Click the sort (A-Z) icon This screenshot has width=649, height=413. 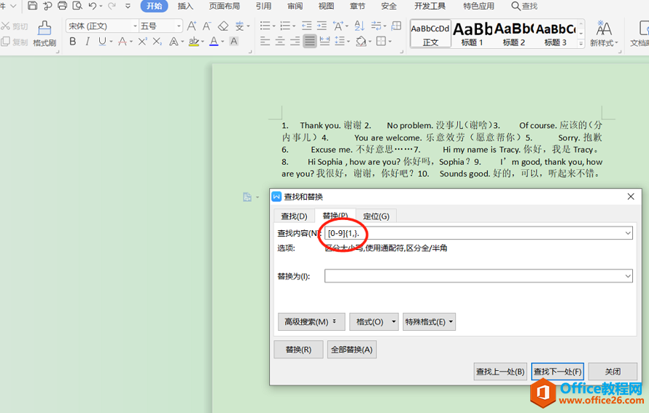(x=360, y=26)
